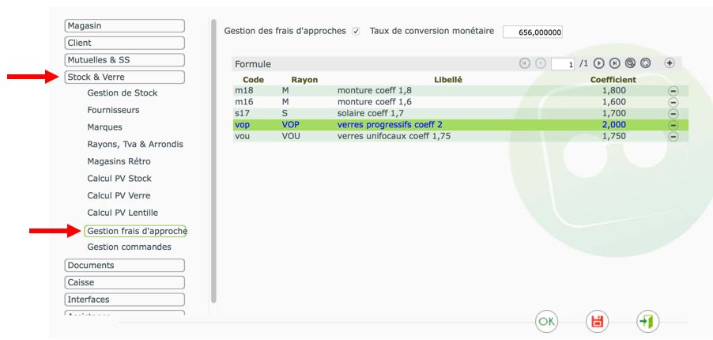Exit the settings via the door icon

pyautogui.click(x=647, y=321)
